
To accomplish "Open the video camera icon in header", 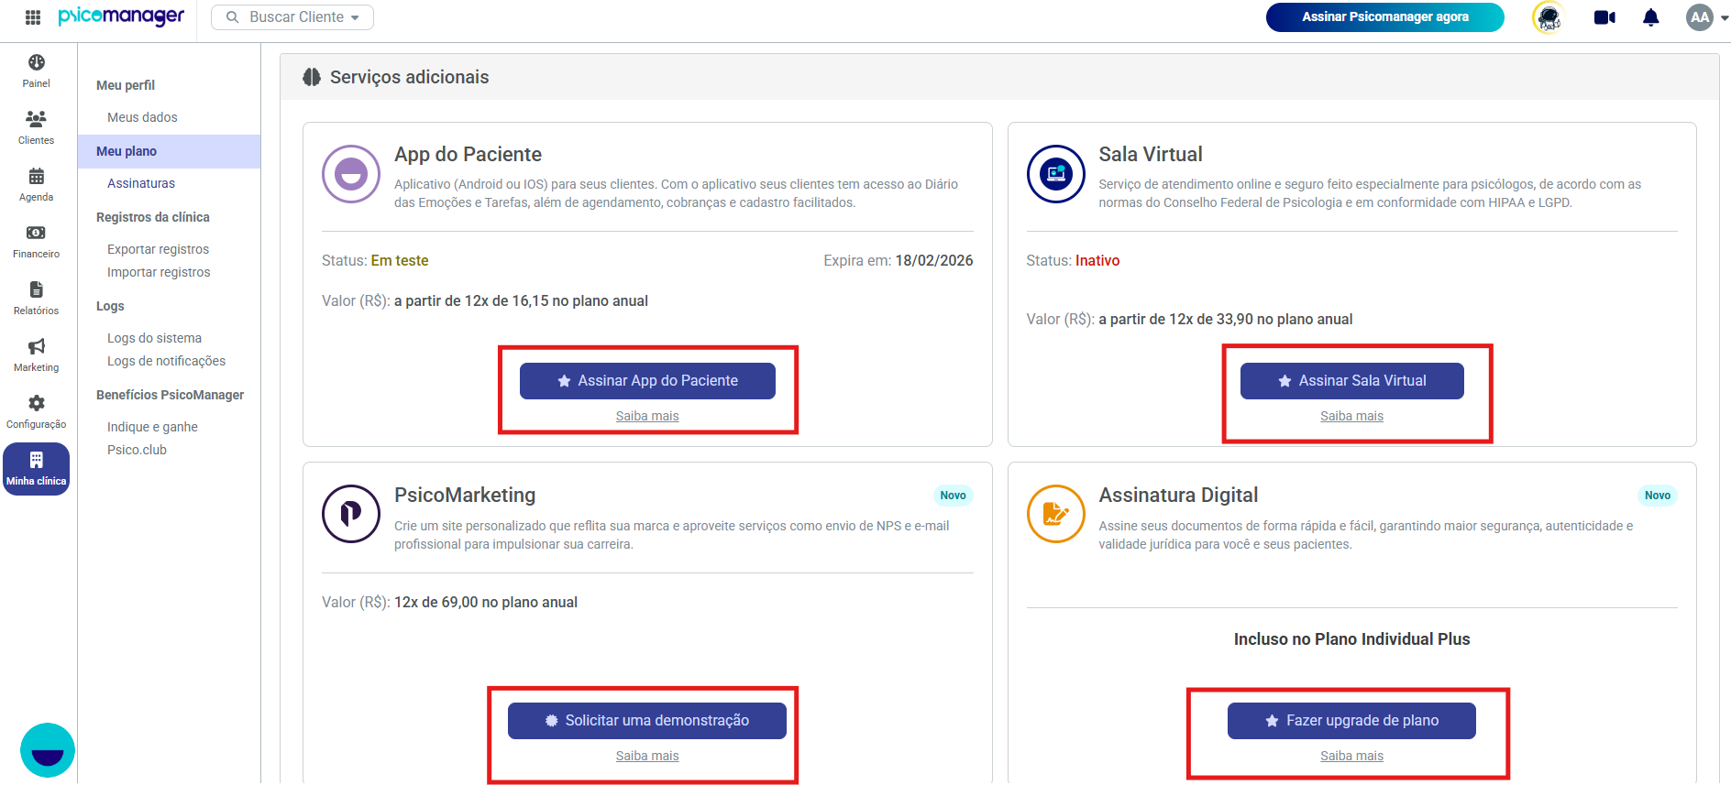I will tap(1604, 17).
